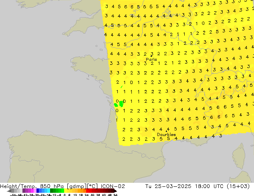254x196 pixels.
Task: Click the black dot marking Paris
Action: (x=151, y=56)
